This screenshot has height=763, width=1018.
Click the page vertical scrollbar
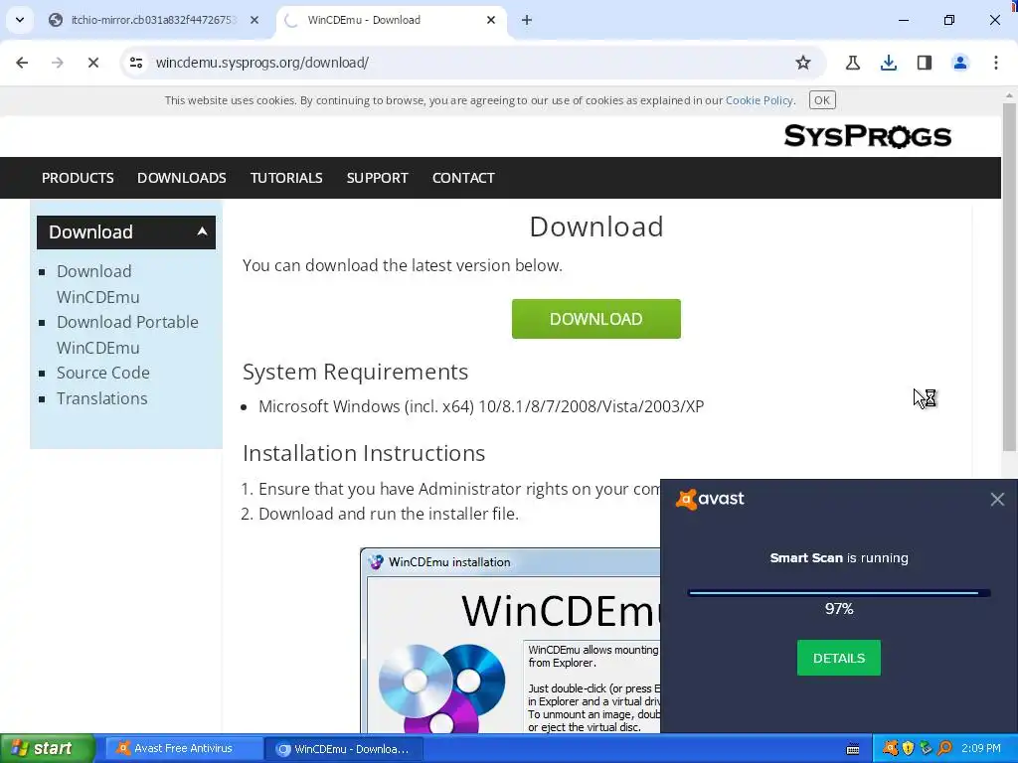(x=1009, y=279)
